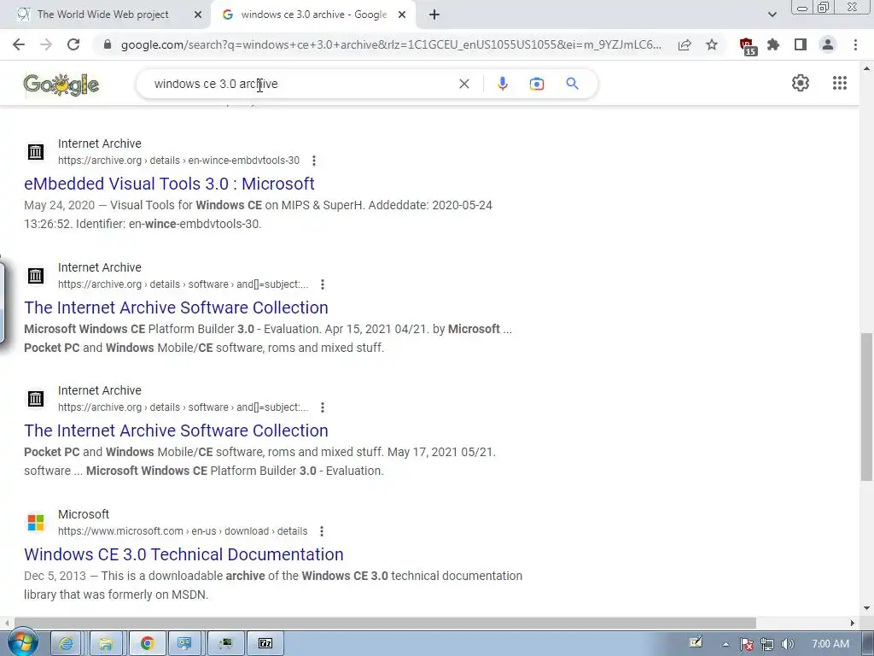The width and height of the screenshot is (874, 656).
Task: Bookmark this page with the star
Action: tap(712, 44)
